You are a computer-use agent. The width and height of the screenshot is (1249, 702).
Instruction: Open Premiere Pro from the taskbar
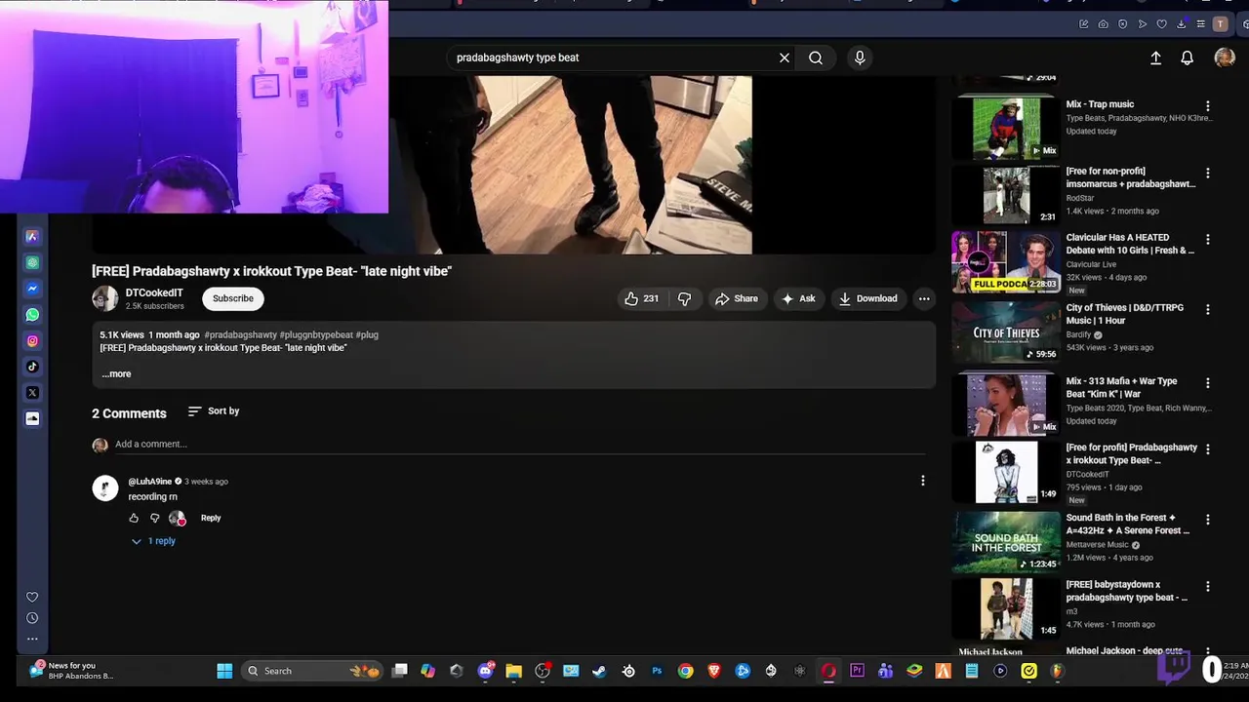point(857,671)
